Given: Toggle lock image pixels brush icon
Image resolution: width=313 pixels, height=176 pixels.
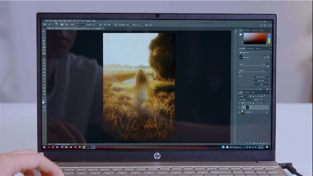Looking at the screenshot, I should click(246, 103).
